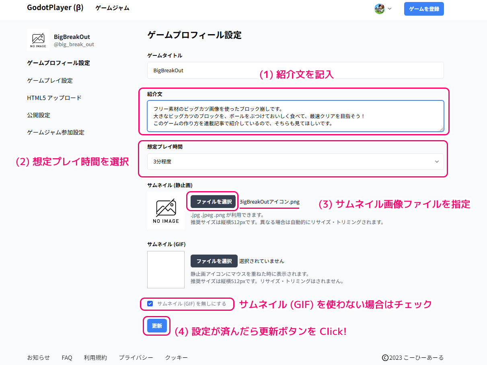
Task: Click the resize grip of 紹介文 textarea
Action: tap(442, 129)
